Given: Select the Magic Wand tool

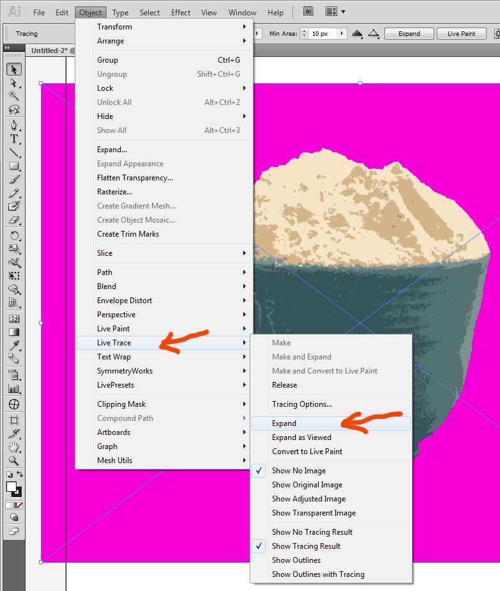Looking at the screenshot, I should click(x=13, y=96).
